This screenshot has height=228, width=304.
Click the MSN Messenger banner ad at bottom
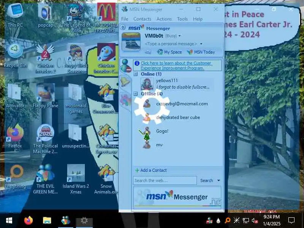coord(177,197)
